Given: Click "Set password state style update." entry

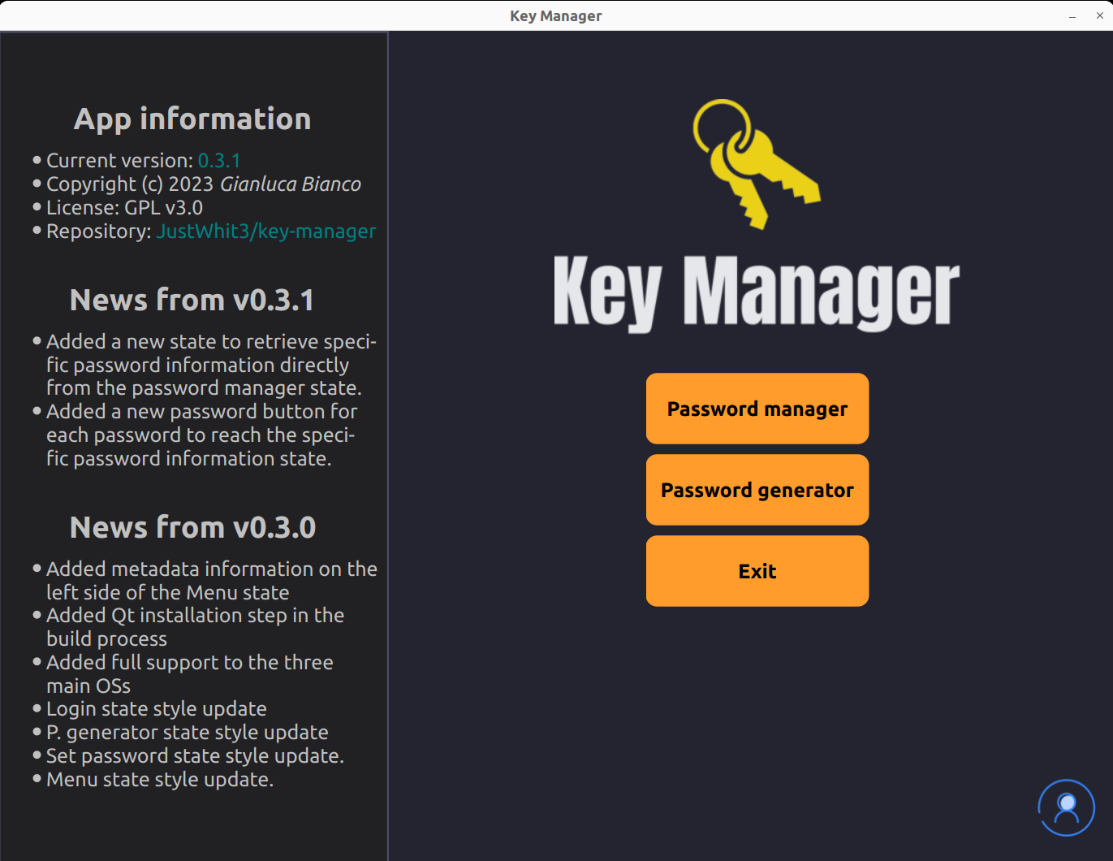Looking at the screenshot, I should (x=195, y=756).
